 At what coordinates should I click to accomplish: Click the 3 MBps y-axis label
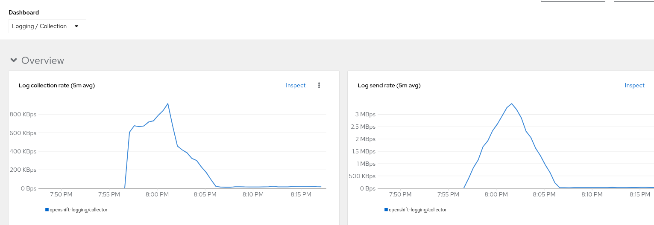[365, 114]
